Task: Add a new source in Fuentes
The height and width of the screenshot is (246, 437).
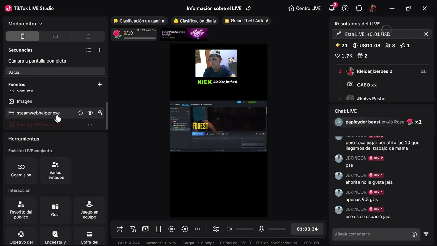Action: tap(100, 84)
